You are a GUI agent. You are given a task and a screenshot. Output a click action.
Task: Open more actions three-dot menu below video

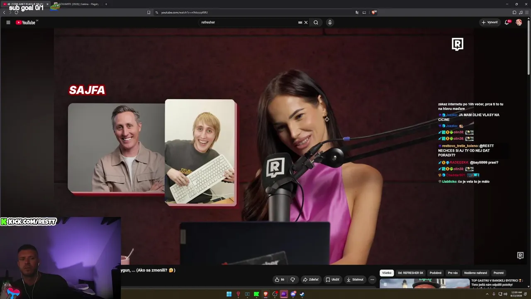point(372,279)
